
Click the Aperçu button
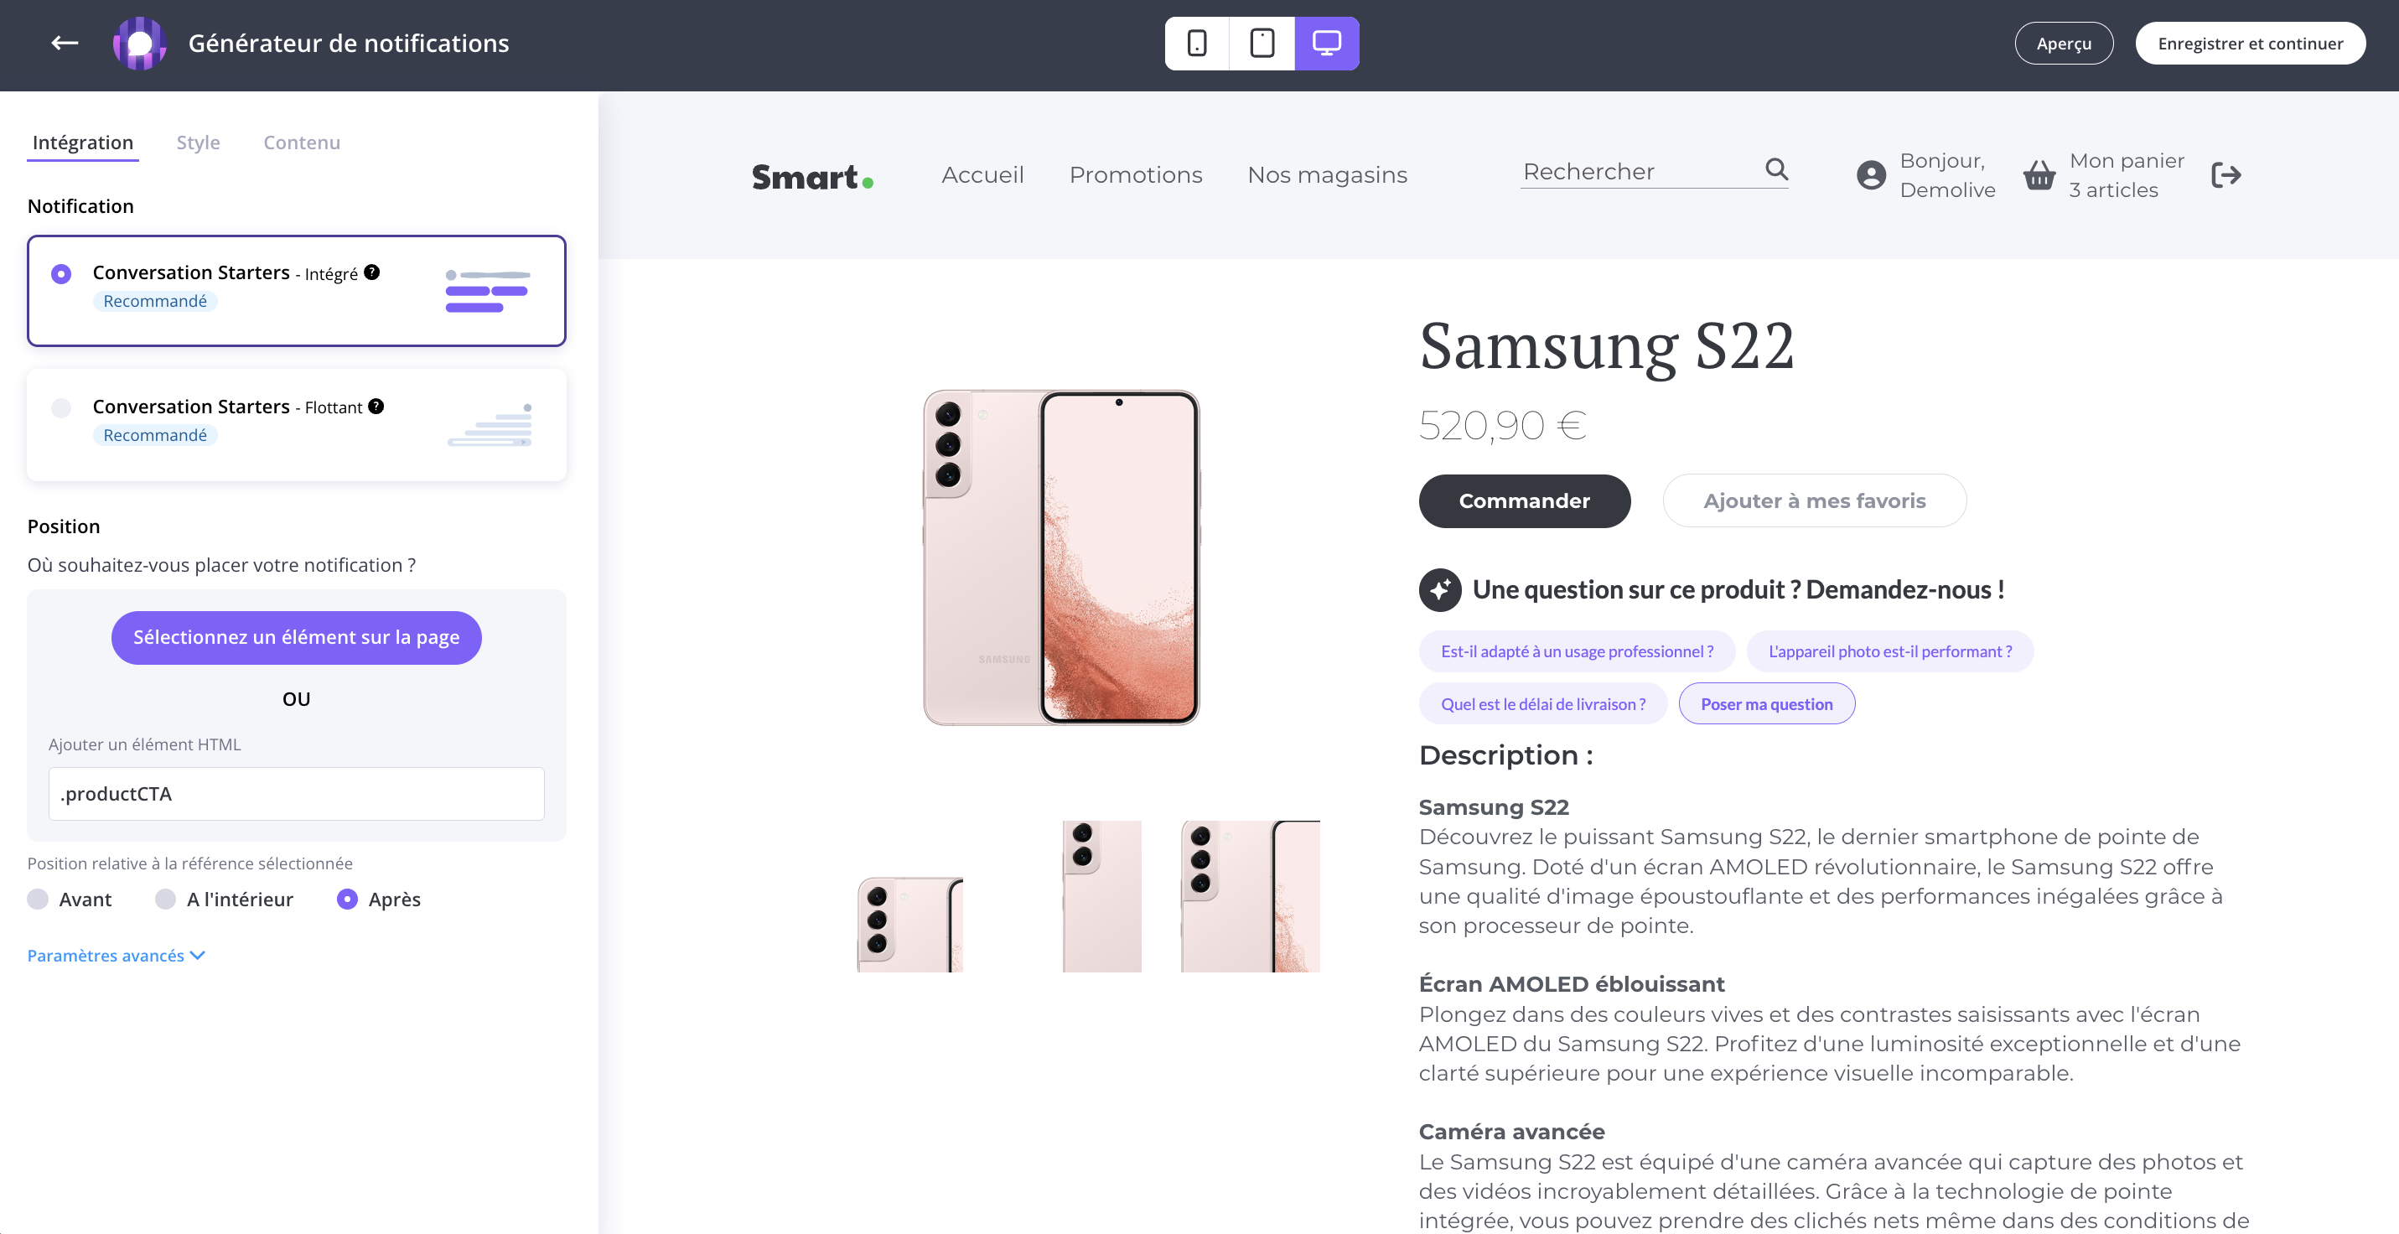2064,43
